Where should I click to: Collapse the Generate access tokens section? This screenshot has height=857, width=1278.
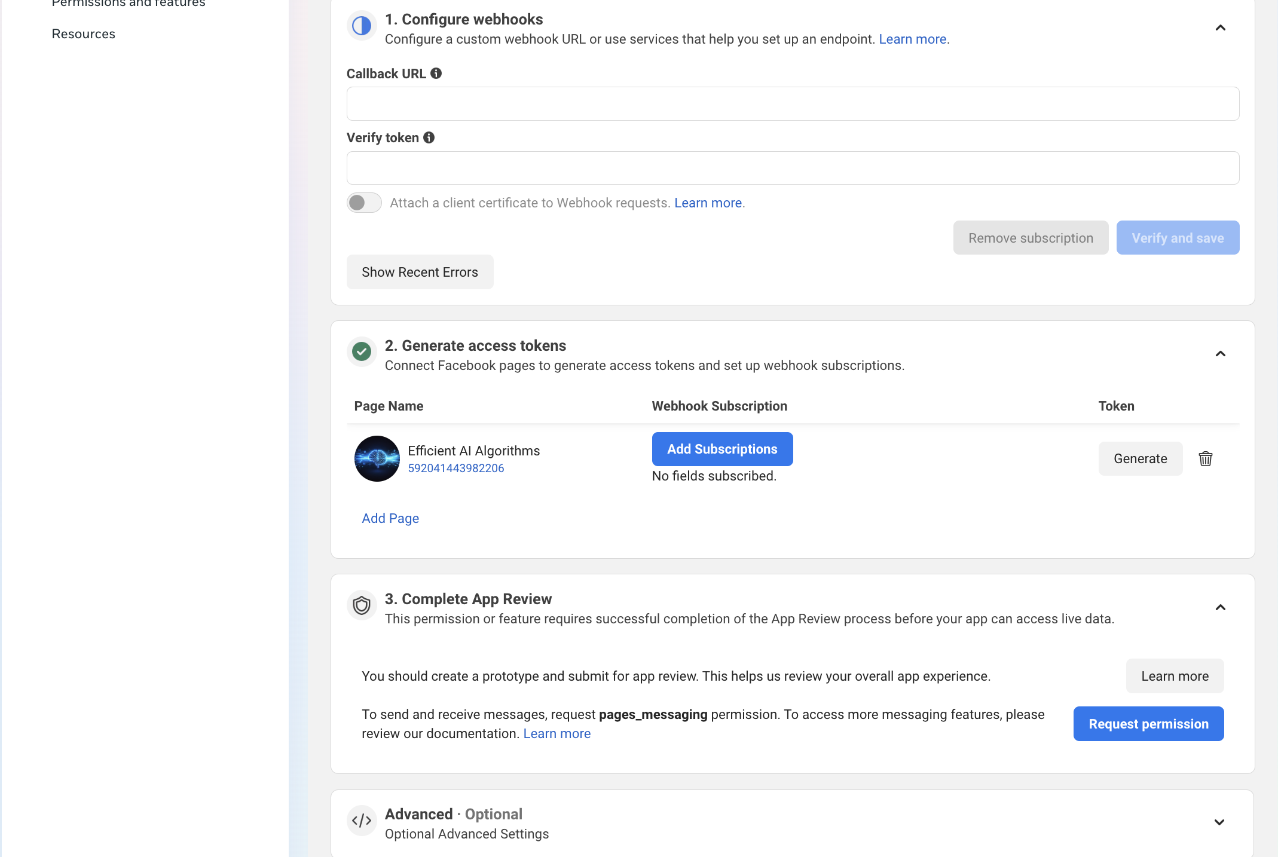pos(1221,354)
